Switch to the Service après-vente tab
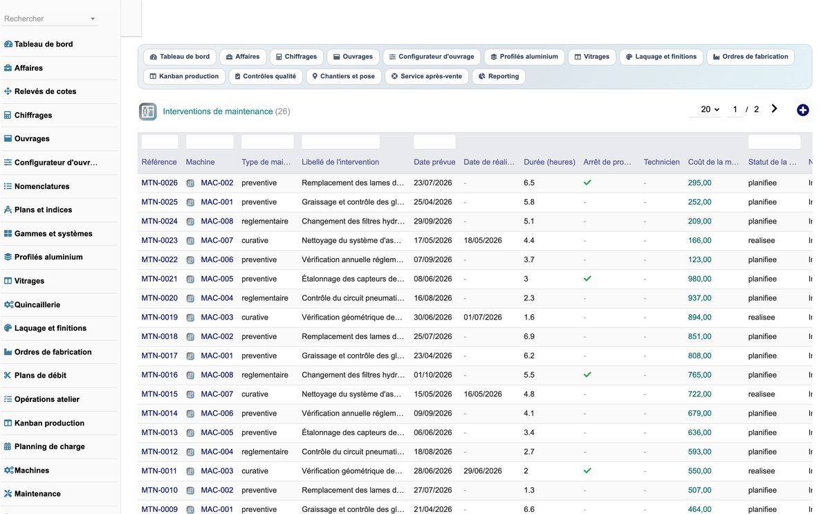Image resolution: width=830 pixels, height=514 pixels. pos(426,76)
